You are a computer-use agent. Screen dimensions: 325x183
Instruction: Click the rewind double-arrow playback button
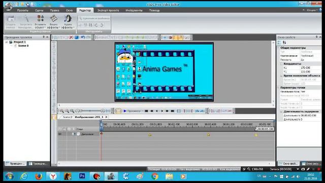(152, 111)
